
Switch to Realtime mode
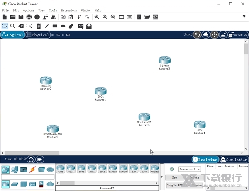point(205,160)
